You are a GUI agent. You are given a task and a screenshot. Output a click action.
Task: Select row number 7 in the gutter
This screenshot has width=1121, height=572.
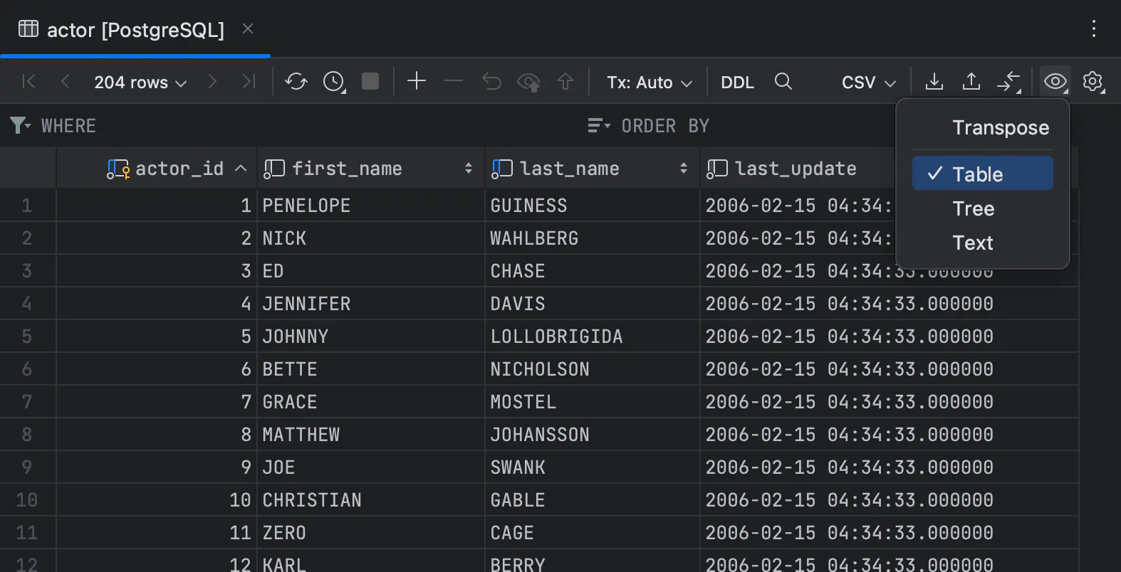click(28, 402)
